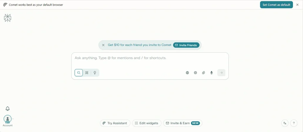Attach a file with the paperclip icon
Viewport: 303px width, 132px height.
pos(204,73)
